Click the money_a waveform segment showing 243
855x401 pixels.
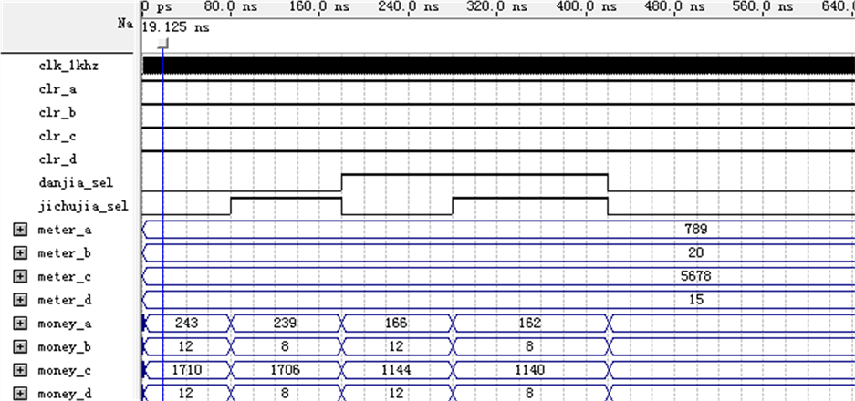point(186,324)
